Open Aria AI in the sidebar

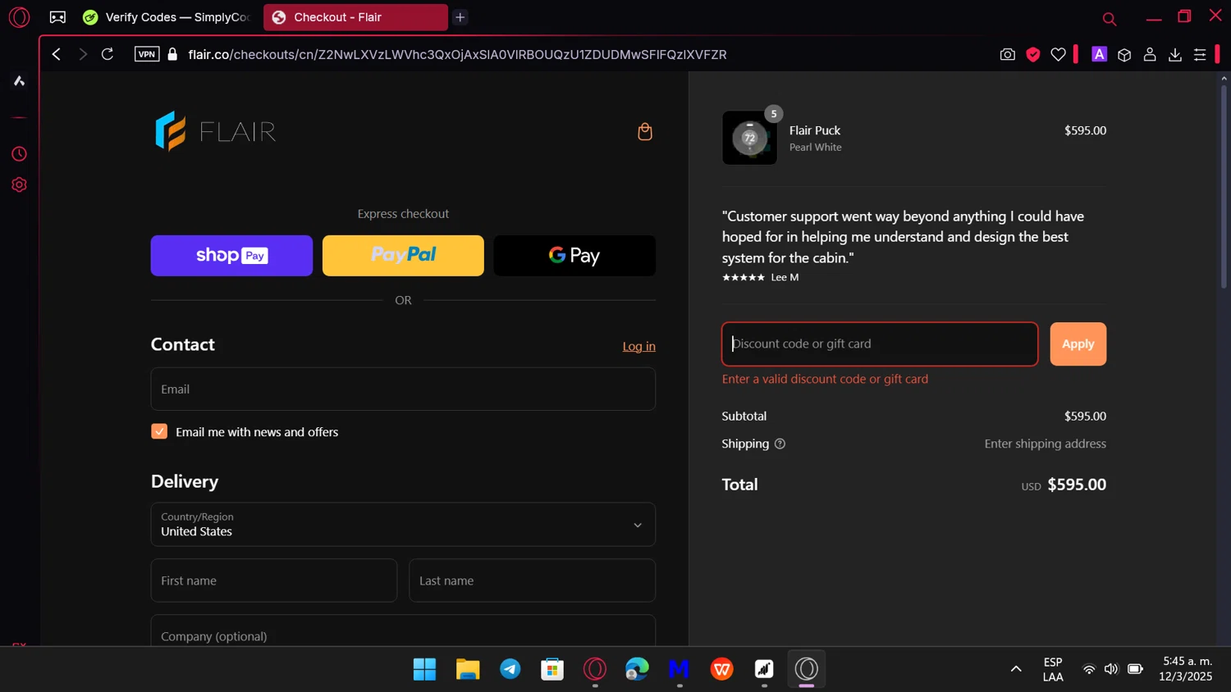(x=19, y=80)
